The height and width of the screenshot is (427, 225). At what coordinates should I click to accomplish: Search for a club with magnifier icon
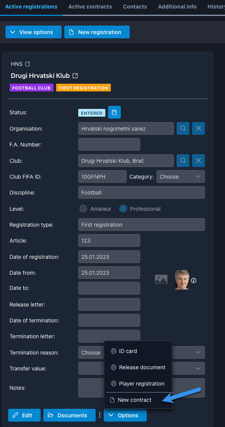(x=183, y=160)
